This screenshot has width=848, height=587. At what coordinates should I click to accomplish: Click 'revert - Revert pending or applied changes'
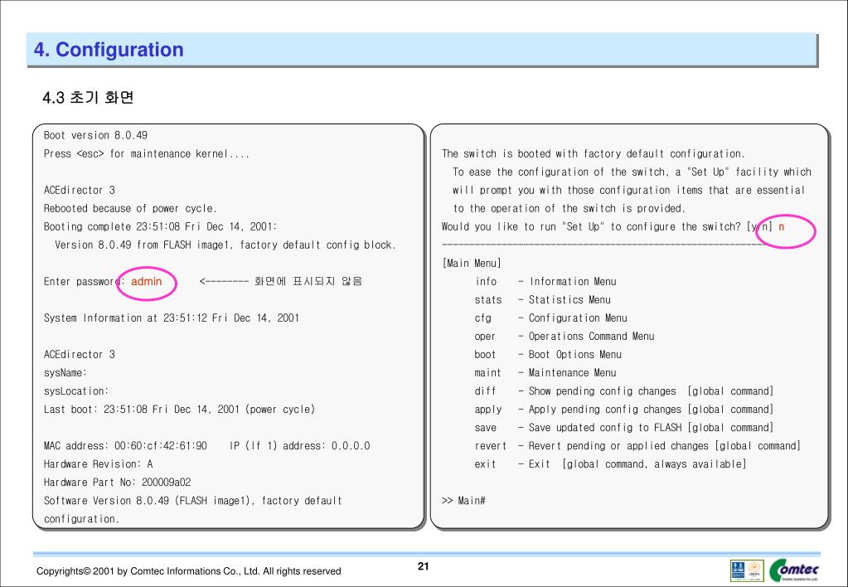point(637,446)
